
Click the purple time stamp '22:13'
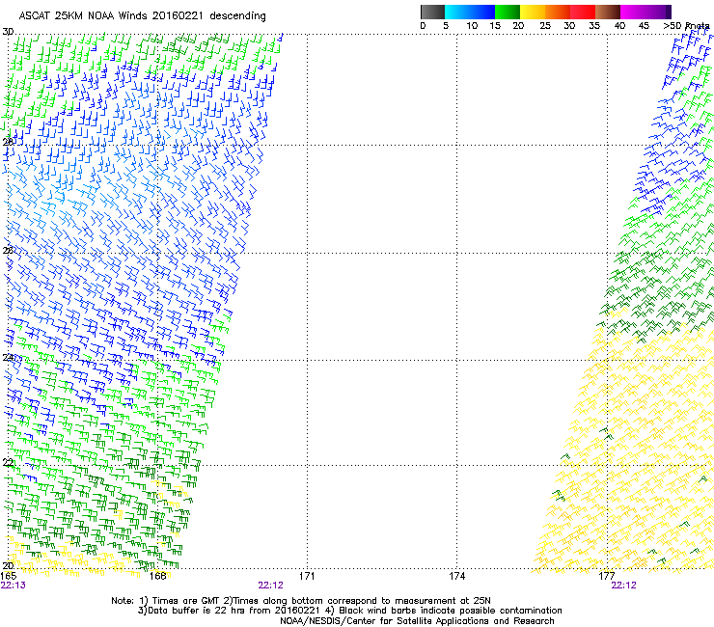[x=14, y=586]
